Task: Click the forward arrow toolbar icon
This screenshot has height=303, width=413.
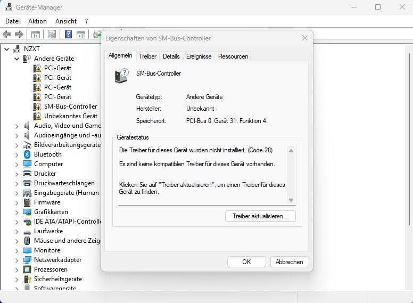Action: pos(19,34)
